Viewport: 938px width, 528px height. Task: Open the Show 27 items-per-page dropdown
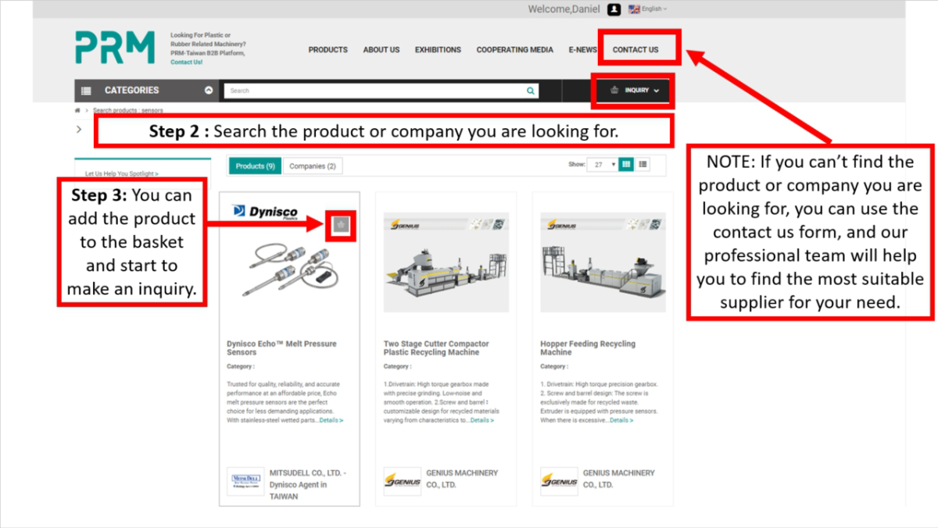[x=602, y=165]
